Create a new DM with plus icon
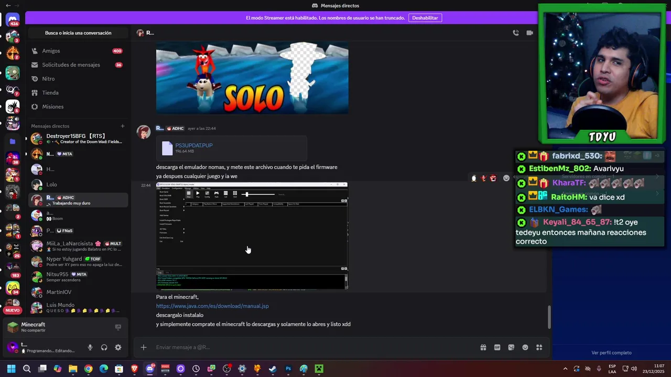671x377 pixels. (x=123, y=126)
